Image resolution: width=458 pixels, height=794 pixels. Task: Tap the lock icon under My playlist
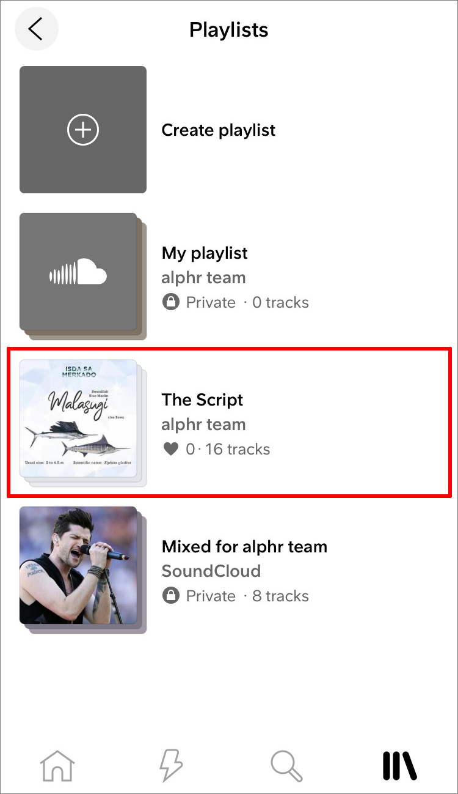click(x=170, y=302)
